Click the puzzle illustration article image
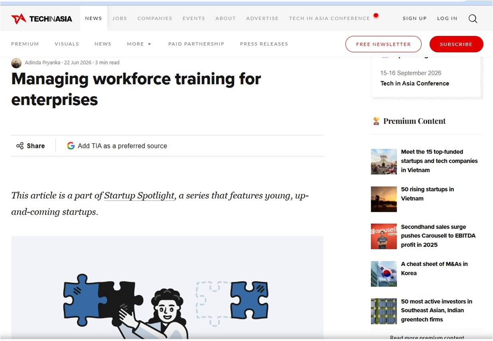Viewport: 493px width, 341px height. coord(167,288)
